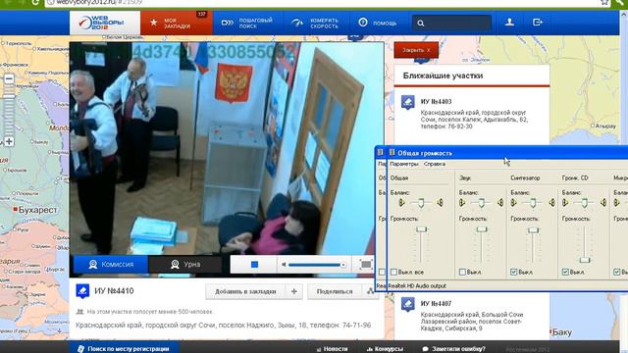Click the star icon in Мои закладки
Image resolution: width=628 pixels, height=353 pixels.
(x=154, y=23)
